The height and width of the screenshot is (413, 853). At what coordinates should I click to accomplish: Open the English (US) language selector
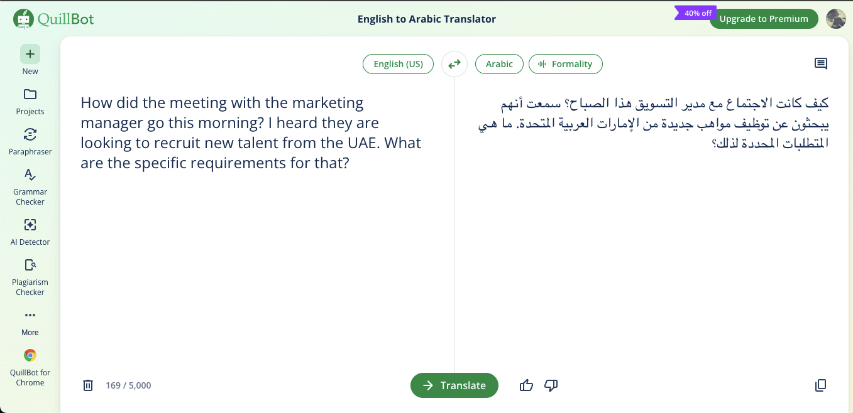[398, 63]
